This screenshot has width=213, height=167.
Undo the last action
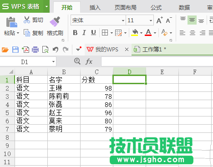click(x=56, y=50)
